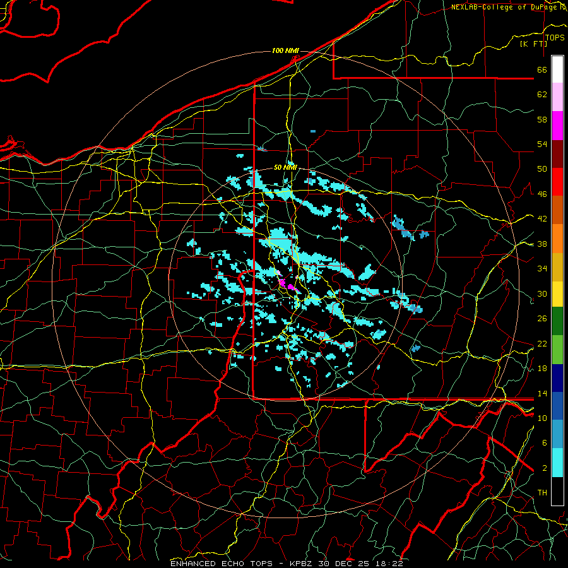Click the '[K FT]' legend units label

[x=533, y=44]
